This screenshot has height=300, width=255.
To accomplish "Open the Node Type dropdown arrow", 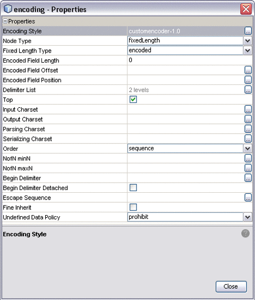I will coord(248,40).
